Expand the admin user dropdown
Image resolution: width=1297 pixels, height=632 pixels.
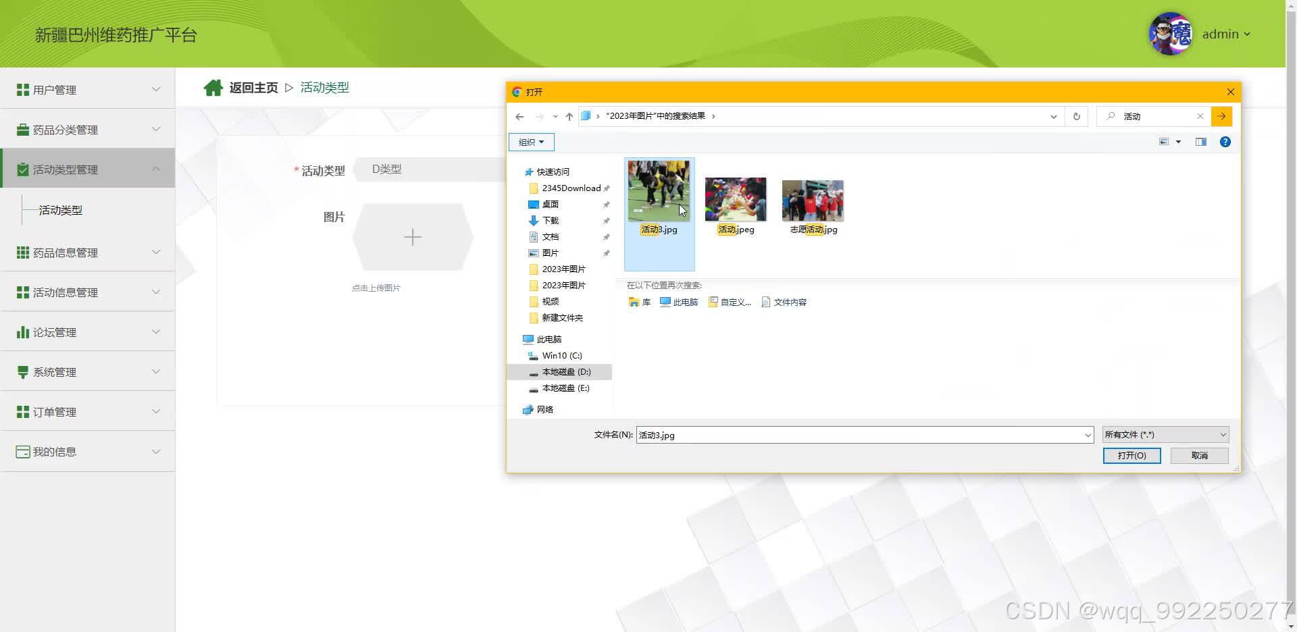(1247, 34)
